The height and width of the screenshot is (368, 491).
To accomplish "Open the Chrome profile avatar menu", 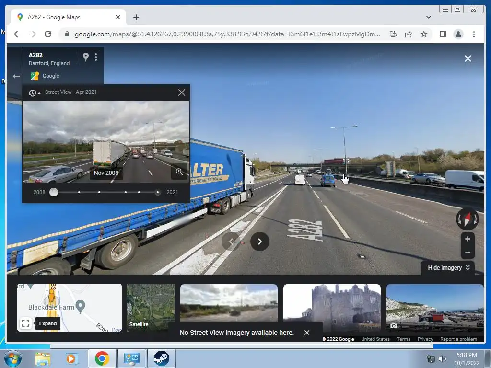I will pos(458,34).
